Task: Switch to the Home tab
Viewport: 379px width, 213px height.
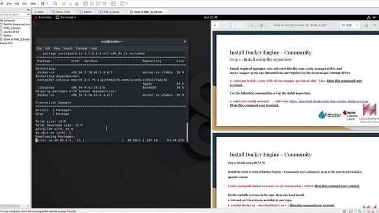Action: pyautogui.click(x=40, y=12)
